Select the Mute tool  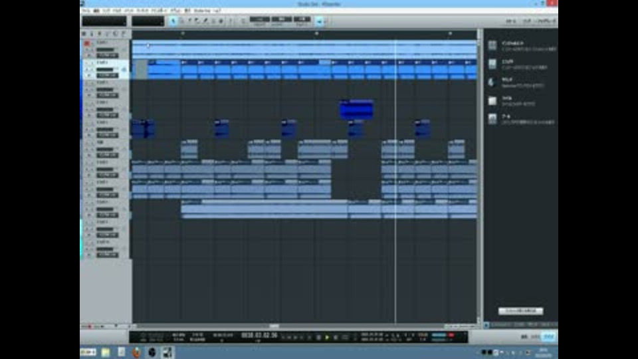point(213,21)
